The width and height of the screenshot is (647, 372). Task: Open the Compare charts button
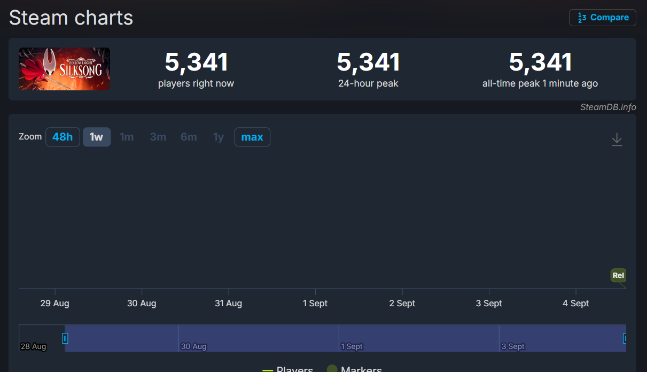point(602,18)
